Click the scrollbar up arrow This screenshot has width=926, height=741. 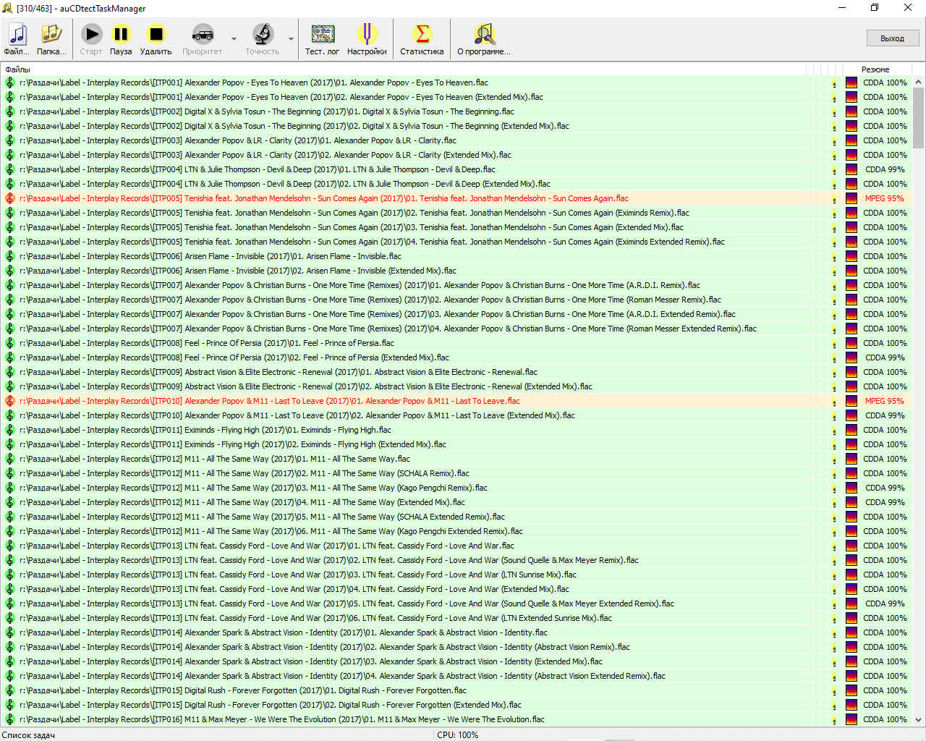coord(919,82)
